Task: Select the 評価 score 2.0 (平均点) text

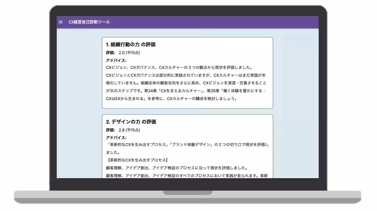Action: point(123,52)
